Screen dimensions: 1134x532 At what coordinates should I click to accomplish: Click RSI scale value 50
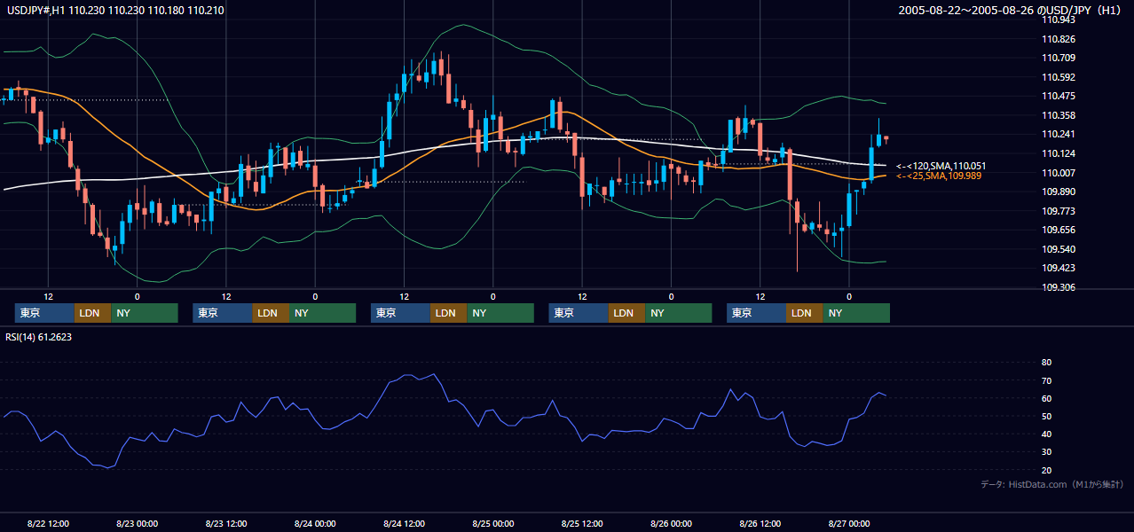click(x=1046, y=417)
